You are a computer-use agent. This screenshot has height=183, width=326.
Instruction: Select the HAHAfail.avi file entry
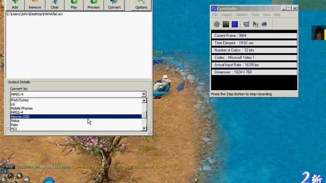35,14
